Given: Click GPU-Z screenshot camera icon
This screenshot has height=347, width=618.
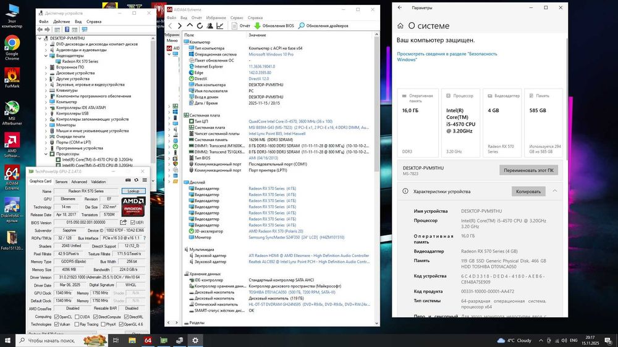Looking at the screenshot, I should pyautogui.click(x=128, y=180).
